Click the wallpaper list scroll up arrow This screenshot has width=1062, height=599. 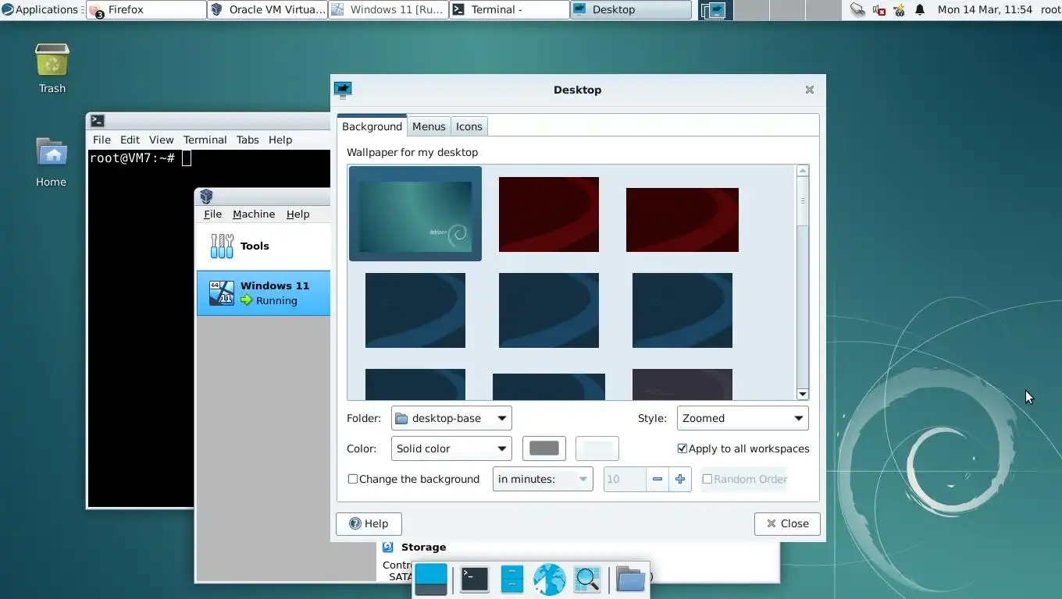point(802,171)
